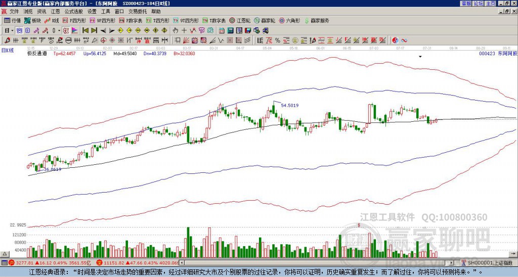Click the Tp=62.4457 value

[x=65, y=53]
